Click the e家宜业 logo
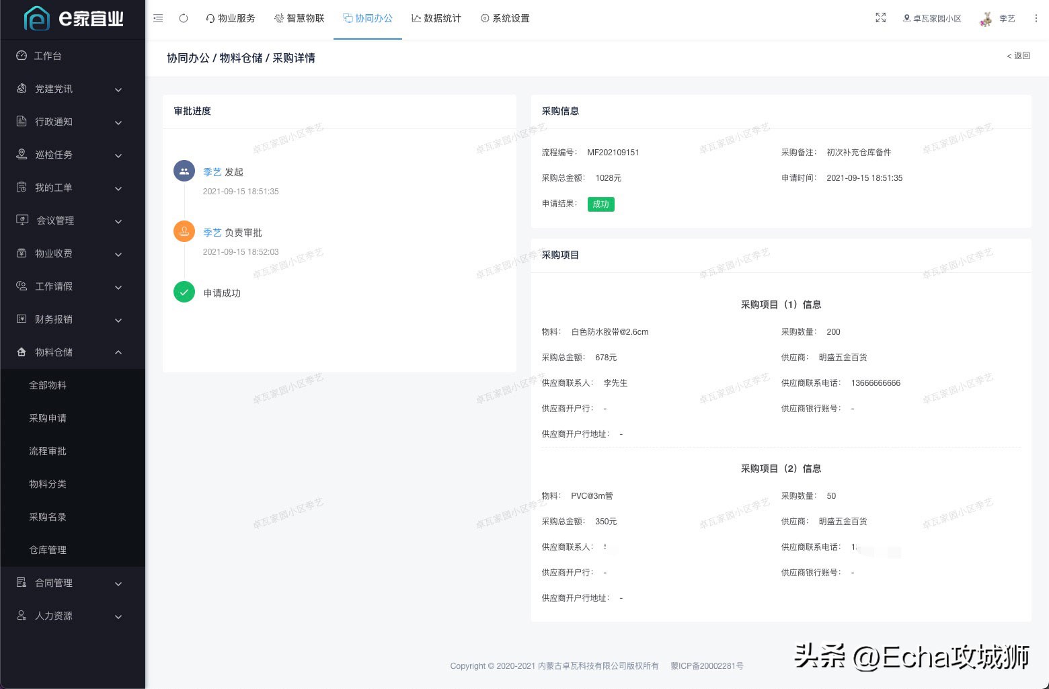The image size is (1049, 689). coord(73,19)
